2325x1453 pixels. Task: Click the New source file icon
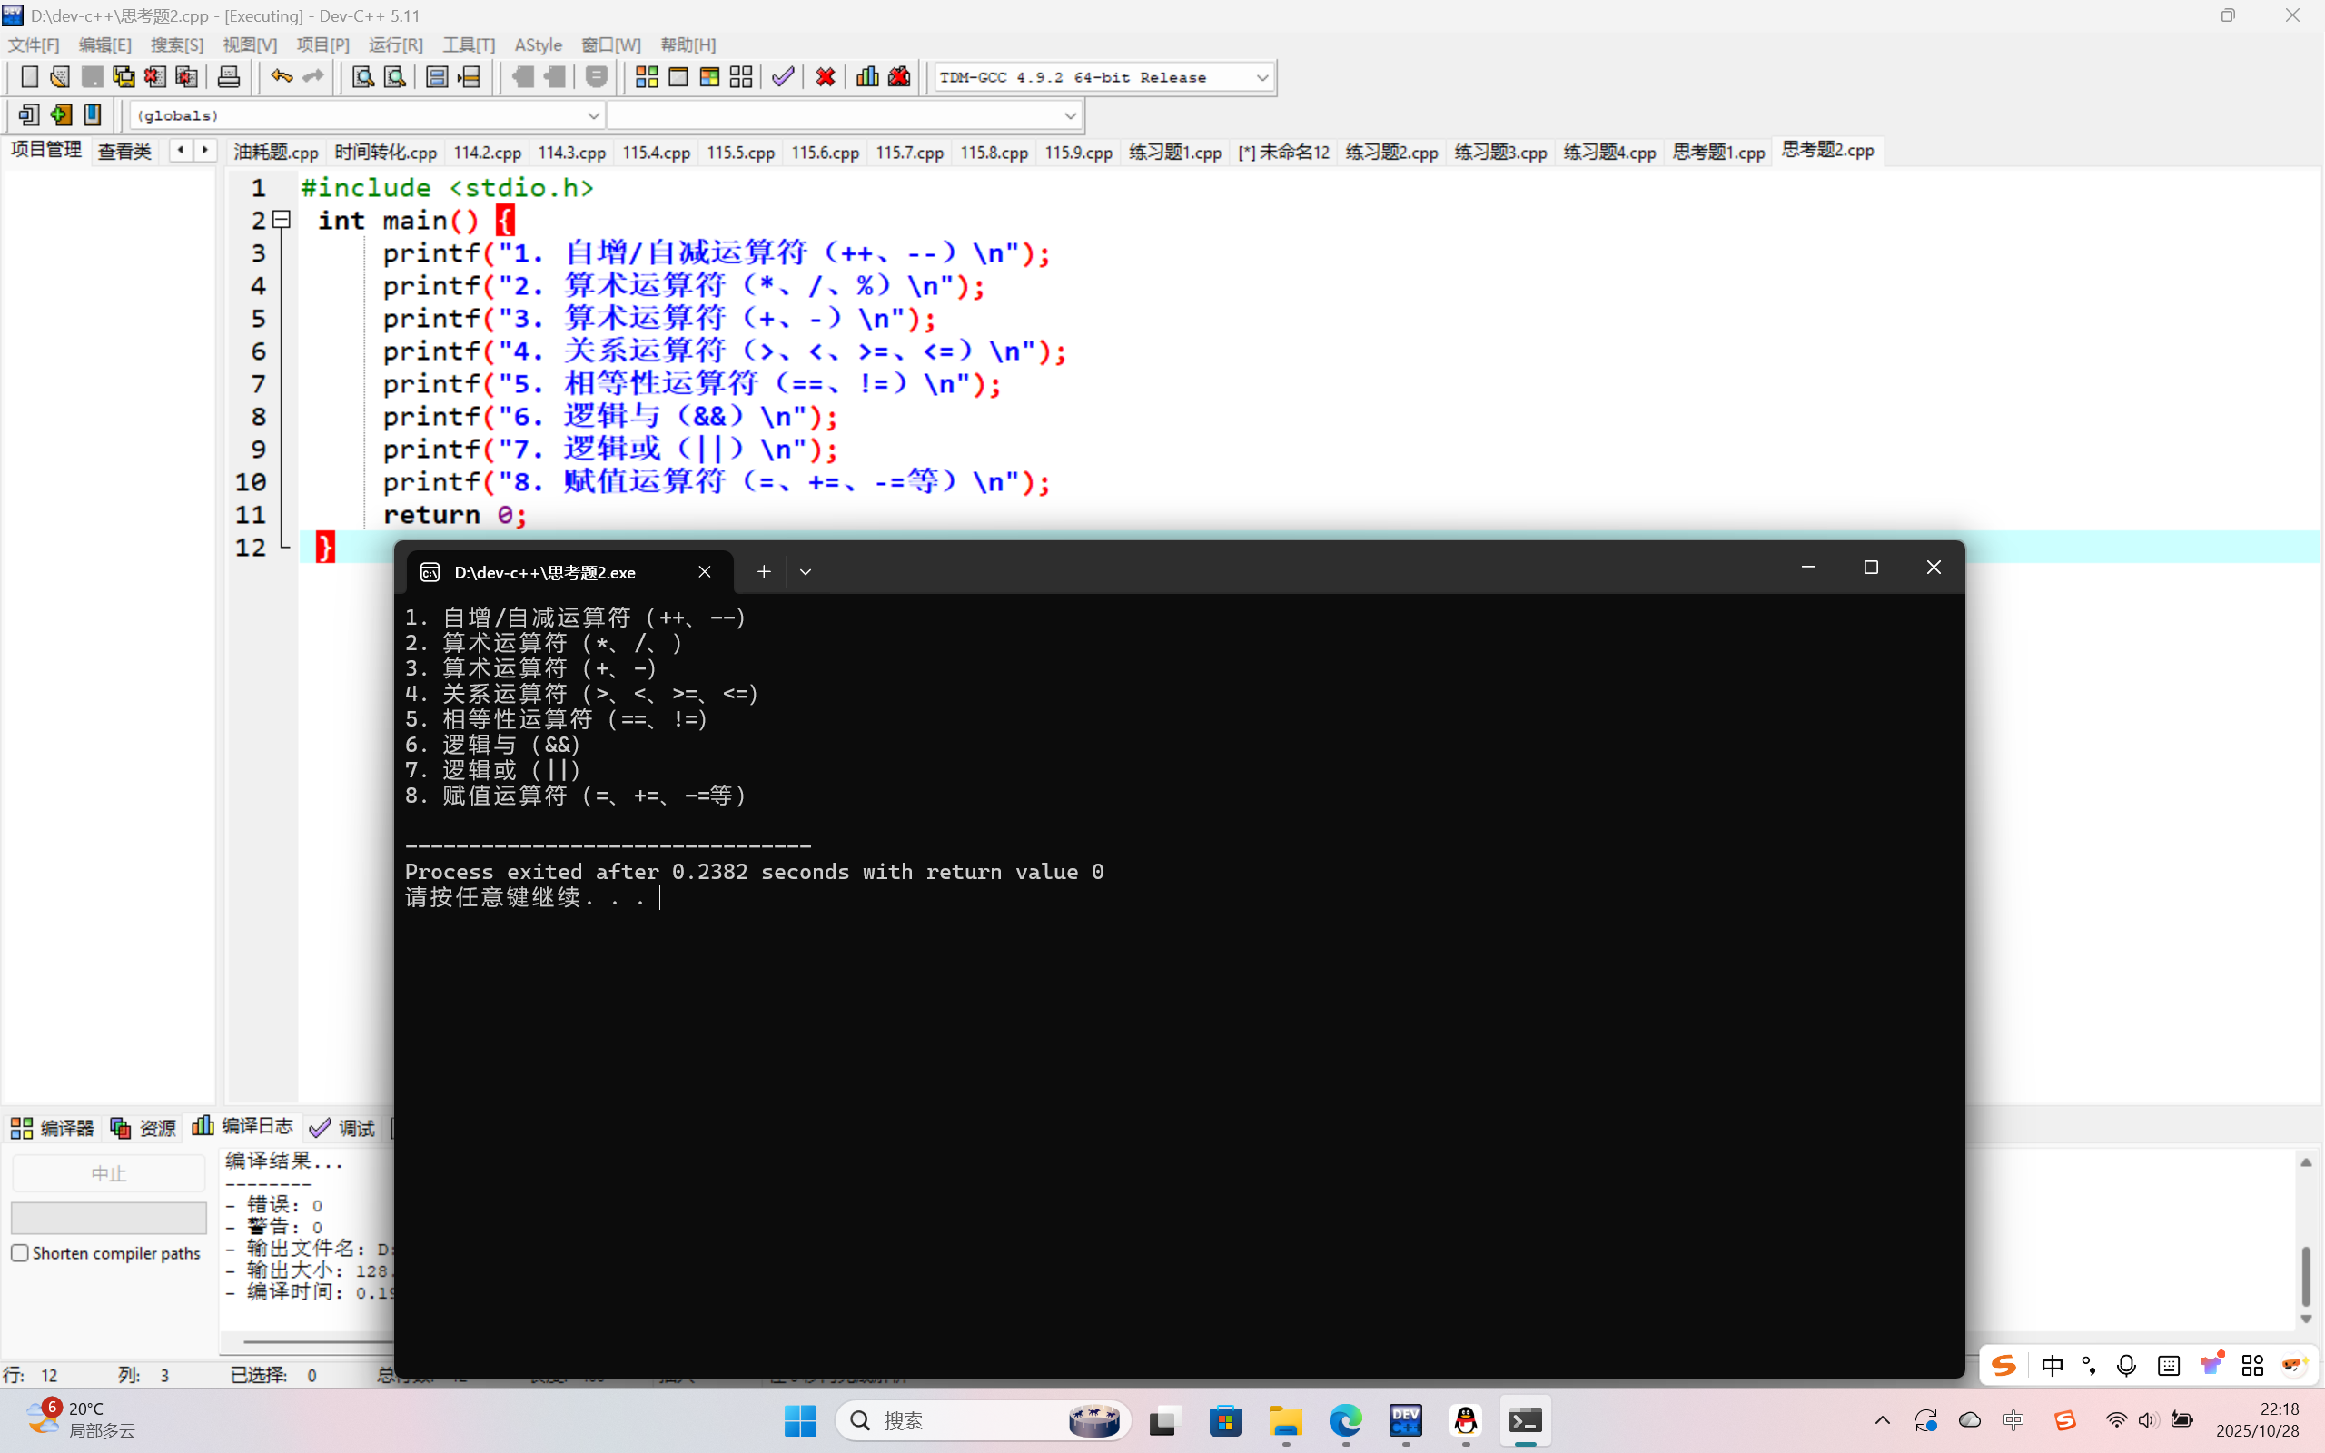[29, 77]
